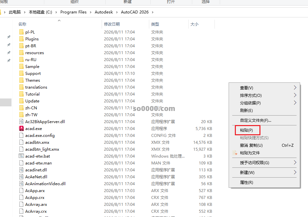The width and height of the screenshot is (308, 217).
Task: Navigate to Autodesk breadcrumb
Action: pyautogui.click(x=104, y=12)
